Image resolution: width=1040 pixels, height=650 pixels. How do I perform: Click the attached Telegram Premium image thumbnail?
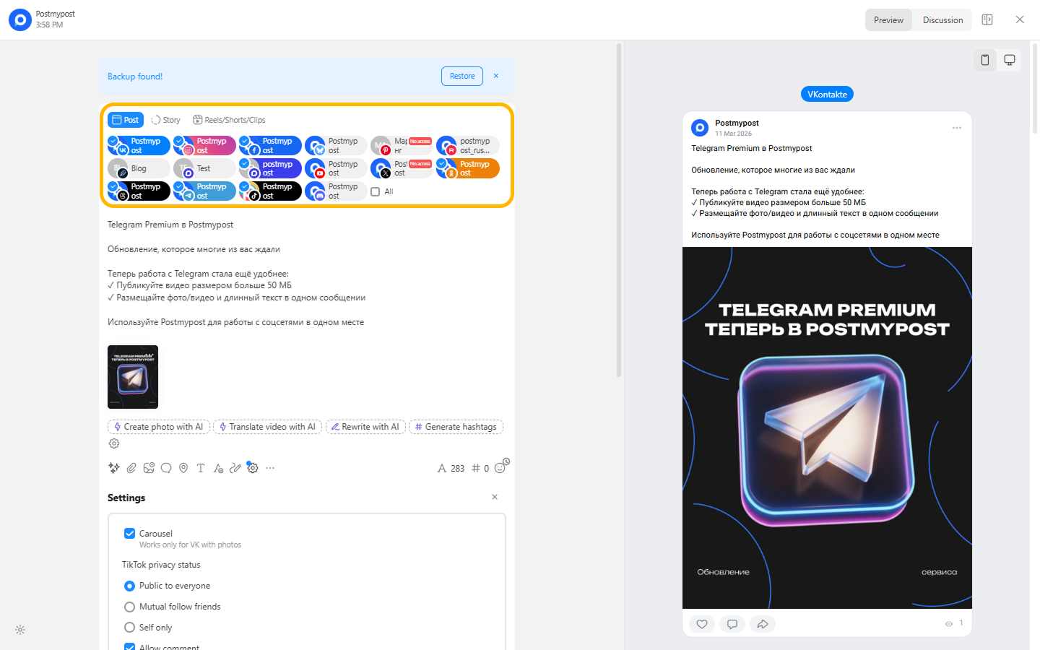133,377
